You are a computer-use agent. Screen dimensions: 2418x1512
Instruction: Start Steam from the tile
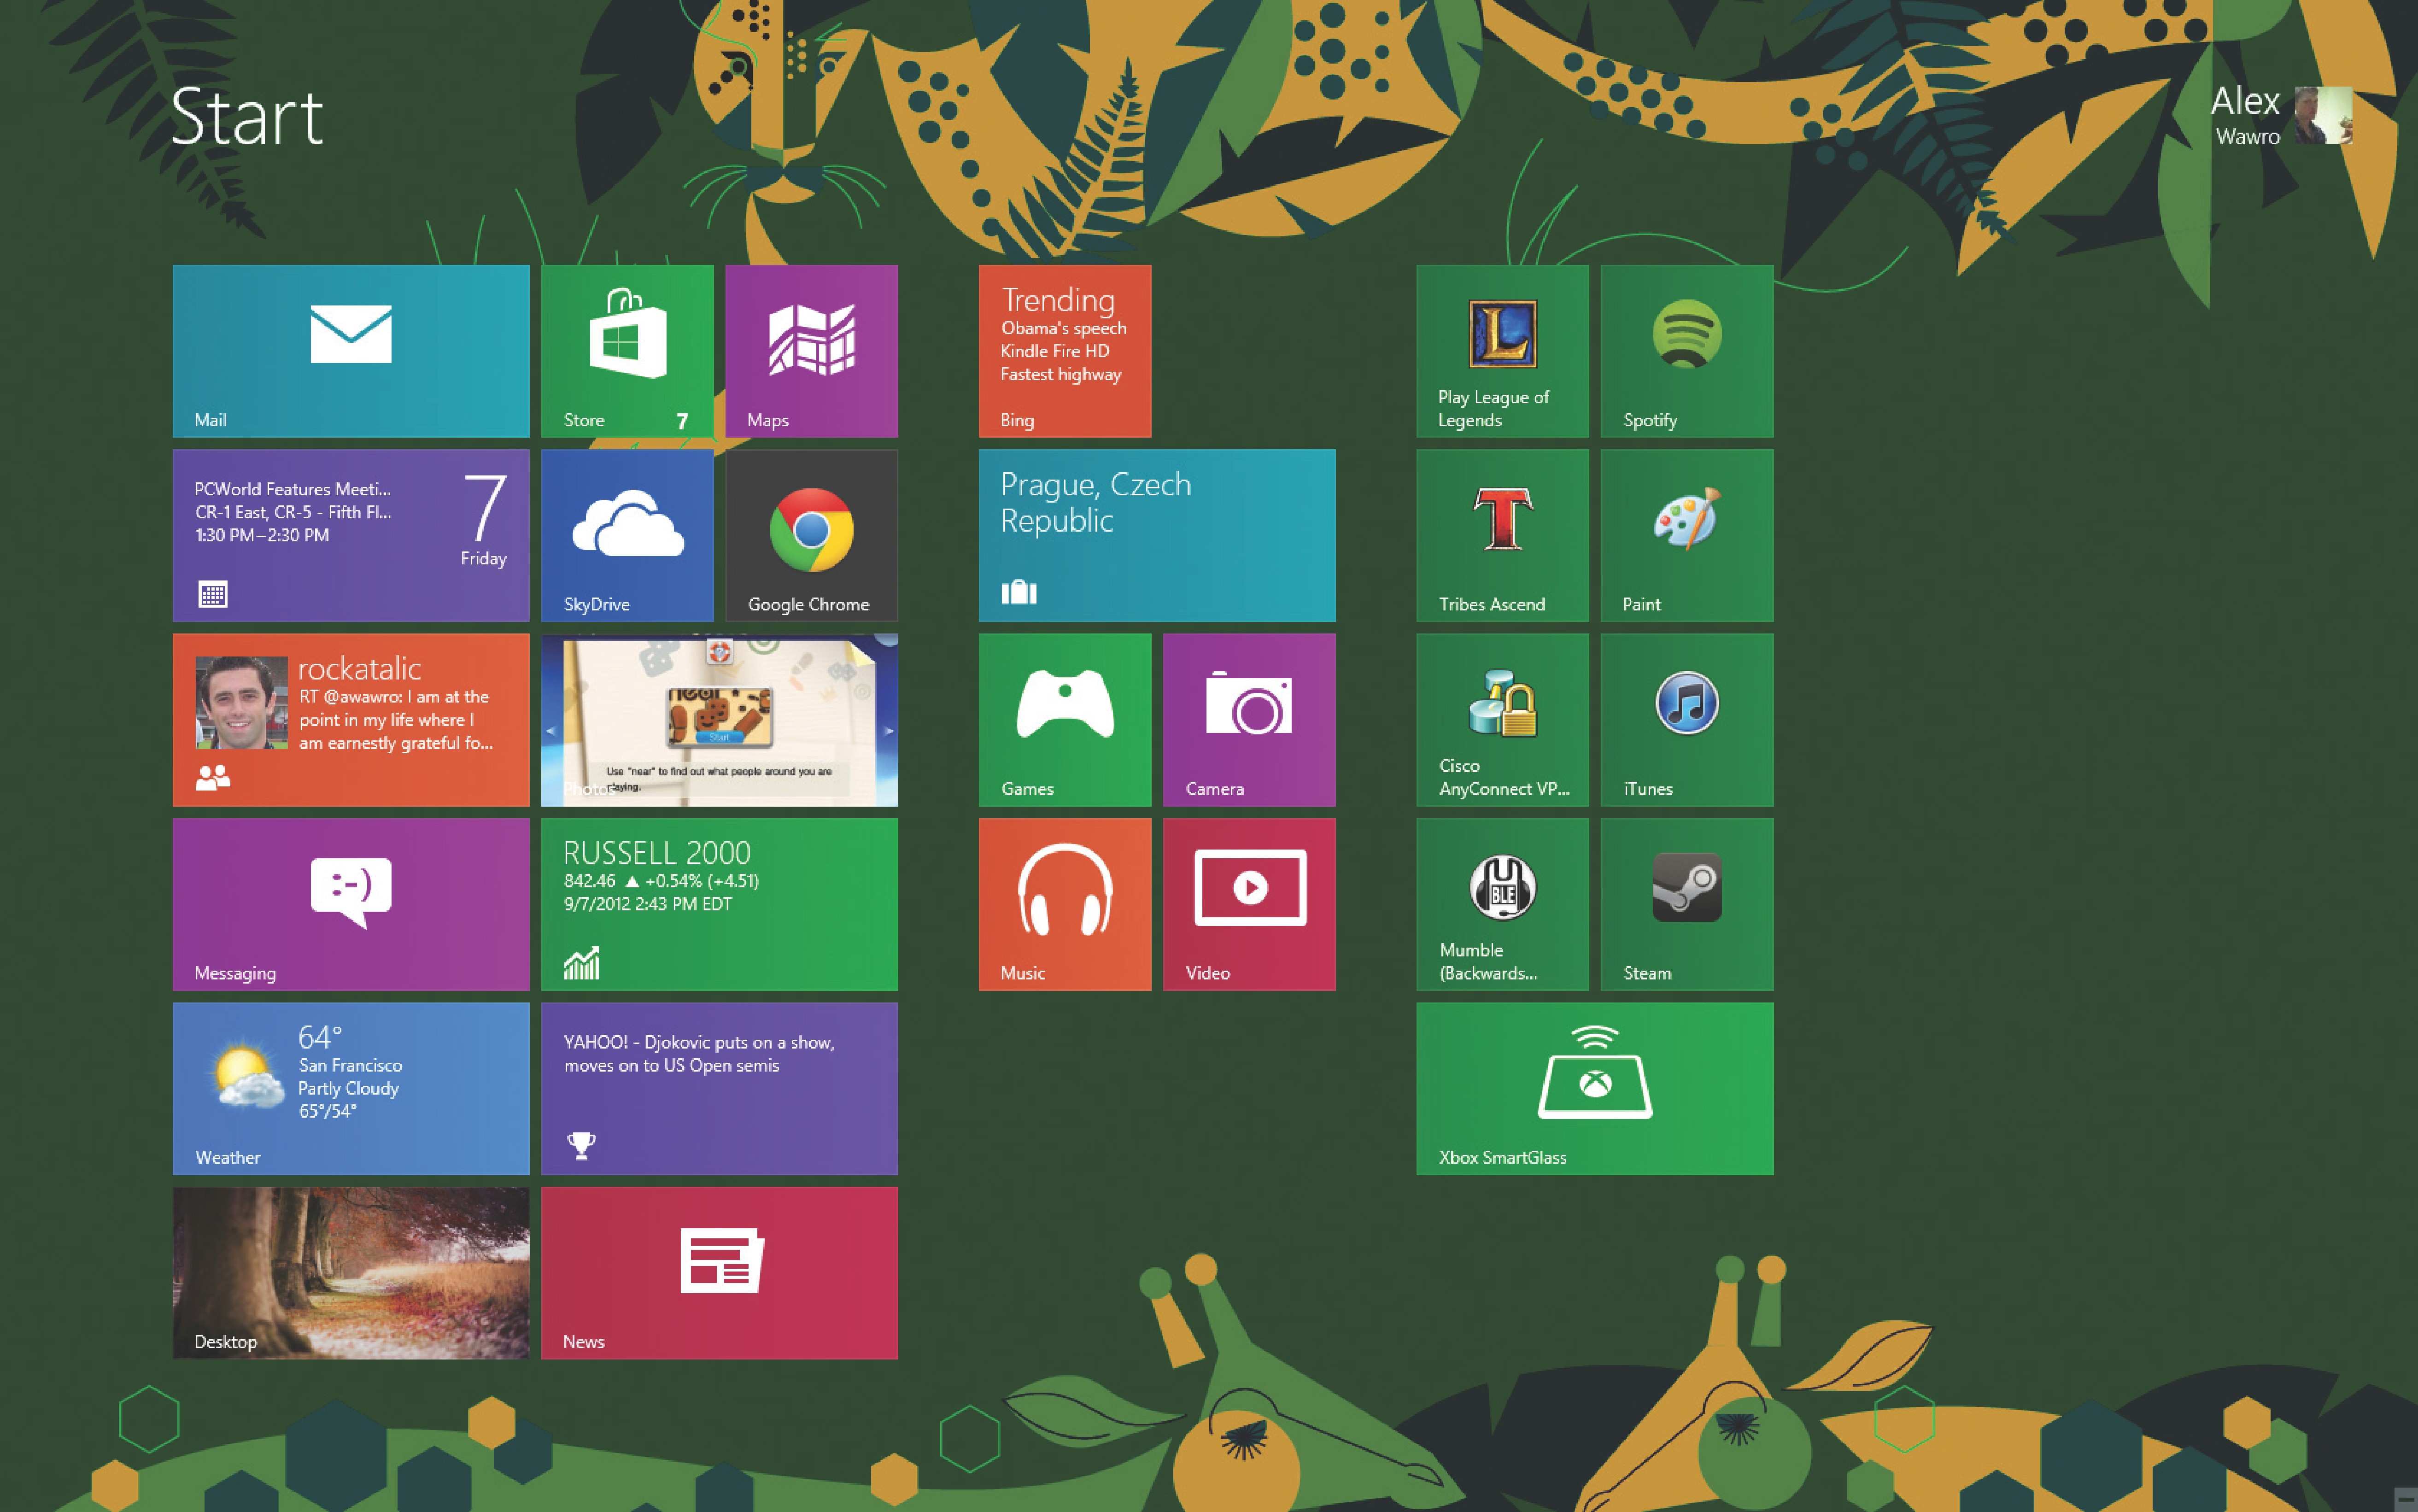tap(1686, 904)
